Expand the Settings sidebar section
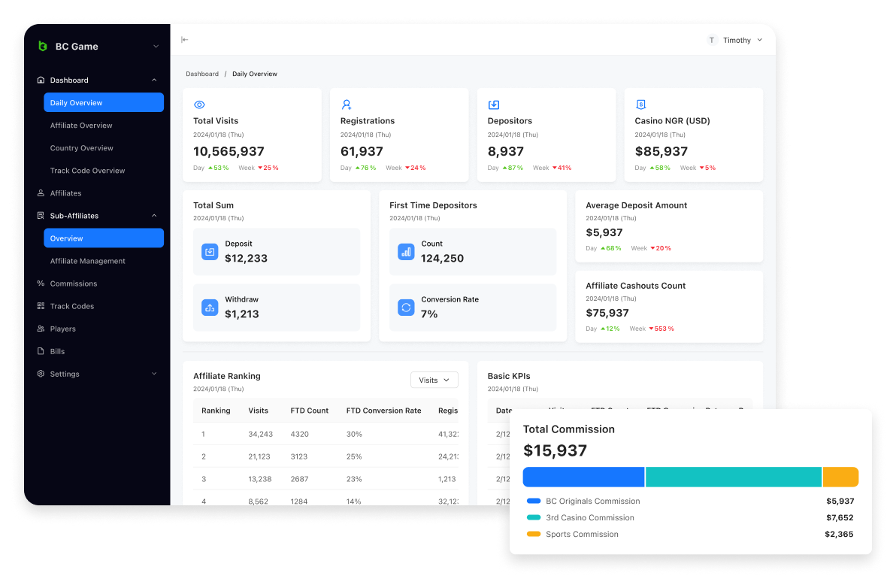 click(154, 374)
